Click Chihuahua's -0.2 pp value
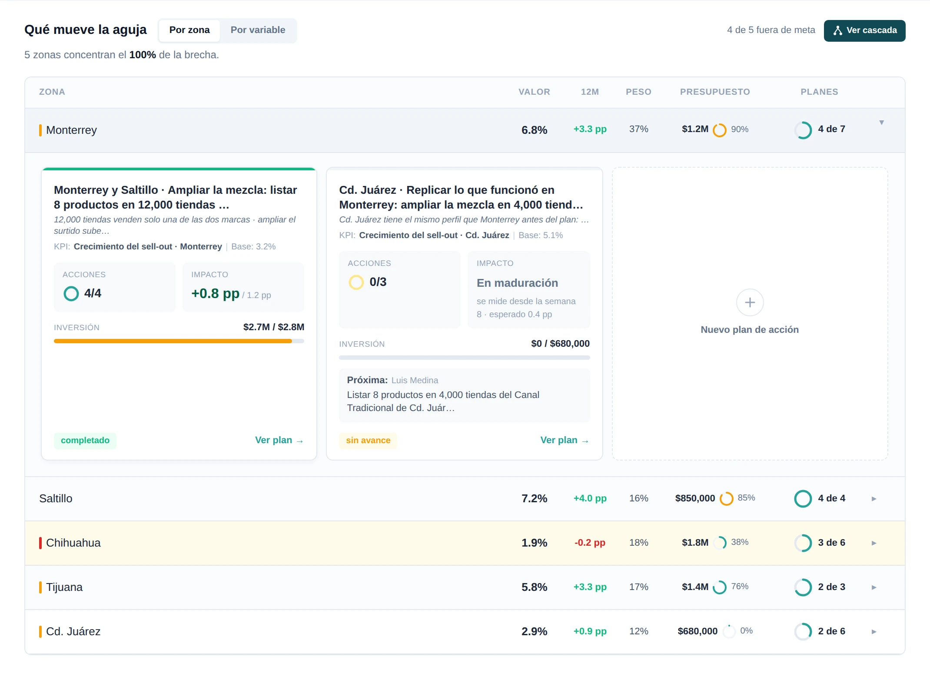The width and height of the screenshot is (930, 683). 590,543
